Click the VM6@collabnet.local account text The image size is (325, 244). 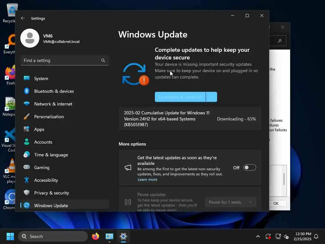click(61, 42)
